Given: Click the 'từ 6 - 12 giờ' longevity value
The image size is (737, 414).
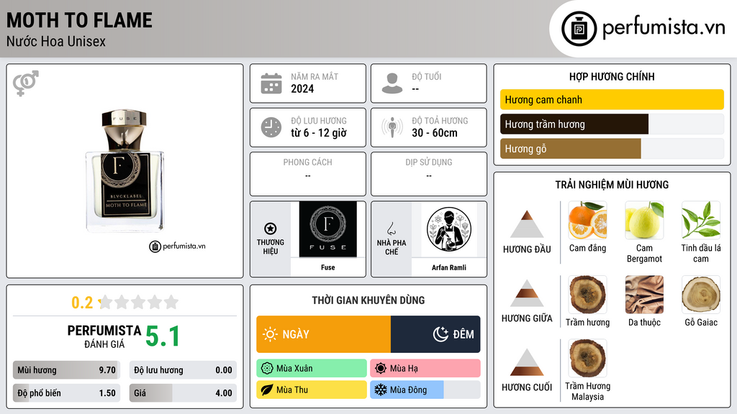Looking at the screenshot, I should pos(319,133).
